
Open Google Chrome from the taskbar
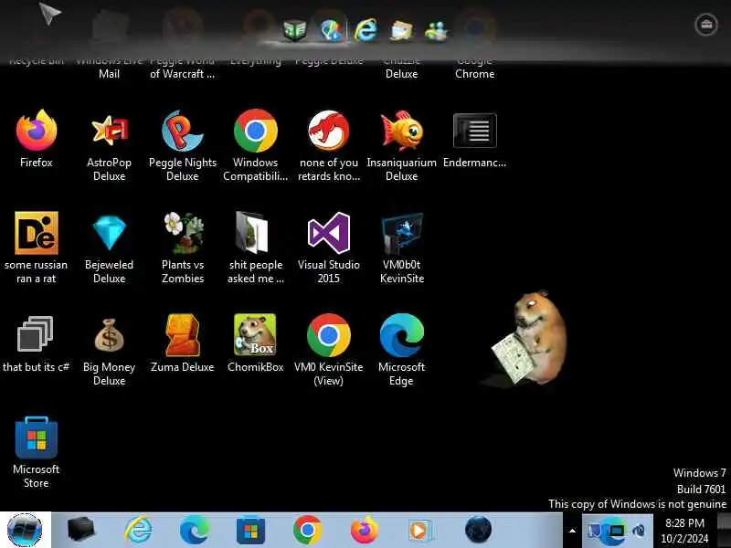point(307,530)
